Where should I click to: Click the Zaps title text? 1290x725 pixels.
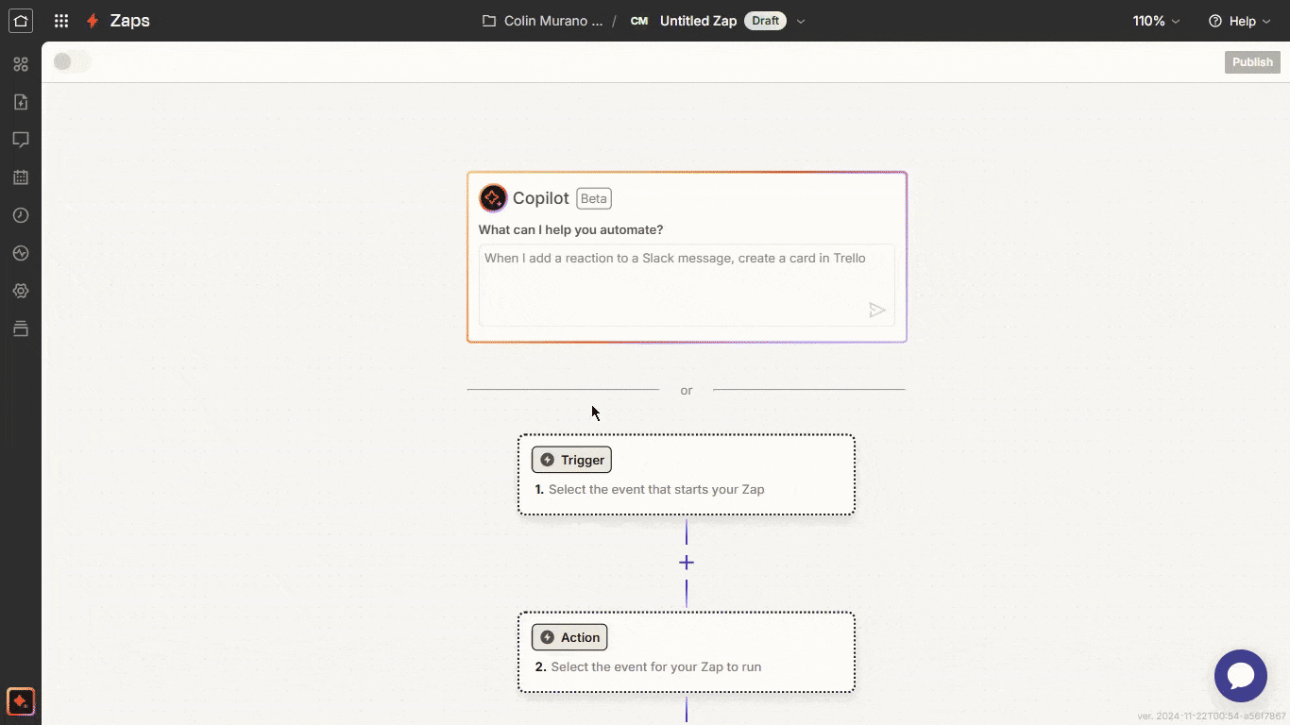(x=129, y=21)
